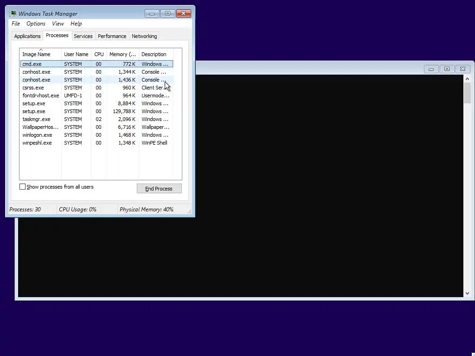Select conhost.exe using 1,344 K memory
The image size is (475, 356).
click(x=96, y=72)
